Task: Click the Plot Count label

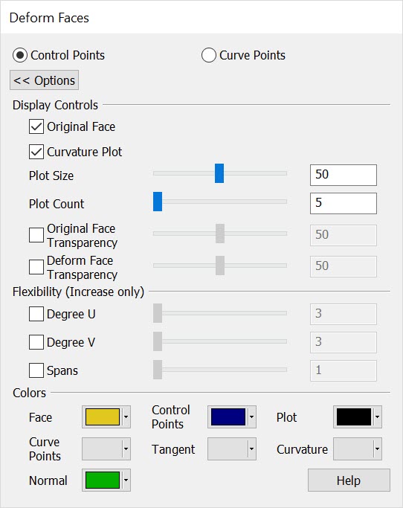Action: click(x=57, y=204)
